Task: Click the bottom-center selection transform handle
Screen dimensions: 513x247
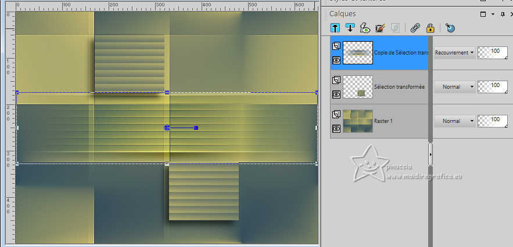Action: (x=167, y=164)
